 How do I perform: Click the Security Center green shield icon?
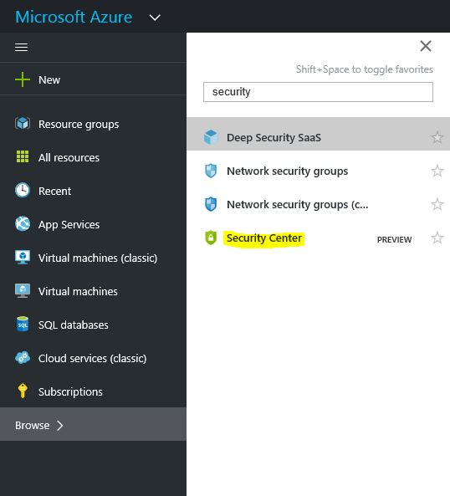(x=211, y=238)
